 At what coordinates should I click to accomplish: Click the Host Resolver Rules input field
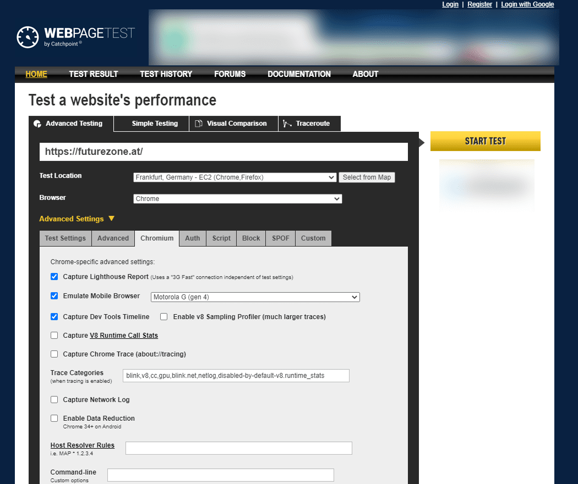pyautogui.click(x=239, y=448)
